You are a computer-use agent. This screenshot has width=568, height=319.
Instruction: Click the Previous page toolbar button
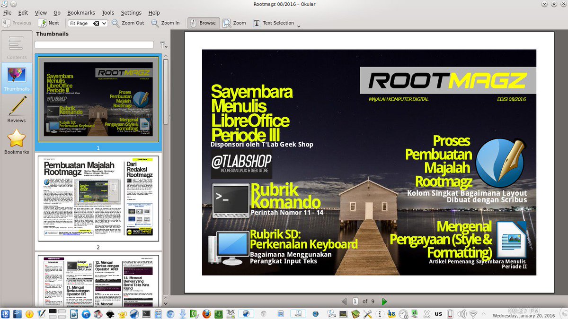click(x=17, y=23)
